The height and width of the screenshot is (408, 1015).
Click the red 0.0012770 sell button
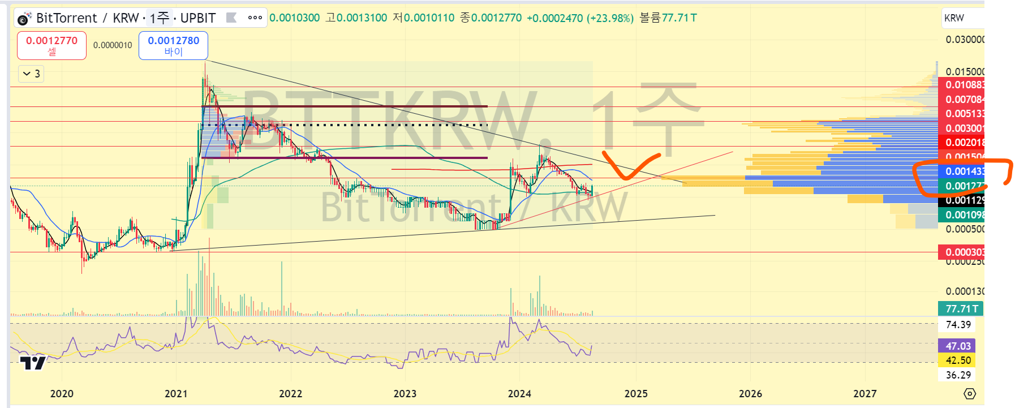pos(51,45)
